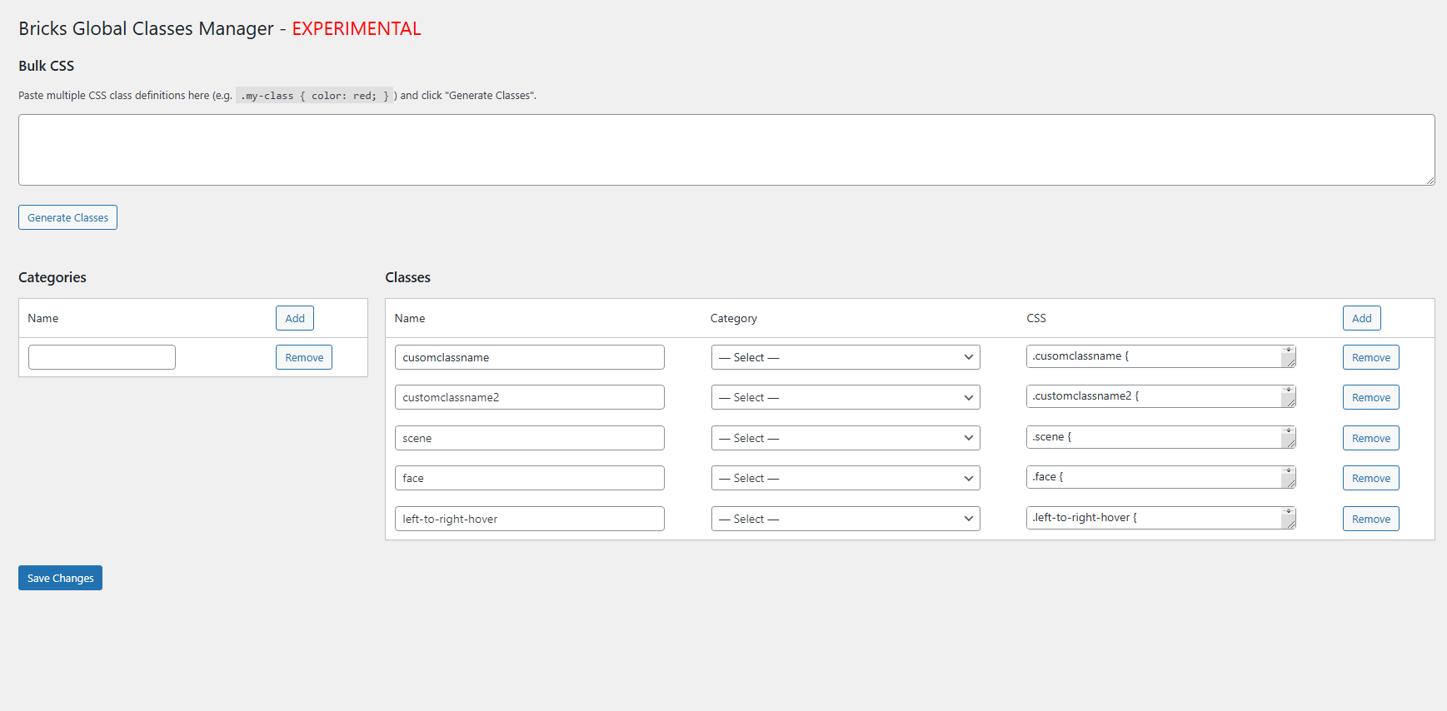1447x711 pixels.
Task: Remove the scene class row
Action: pyautogui.click(x=1370, y=438)
